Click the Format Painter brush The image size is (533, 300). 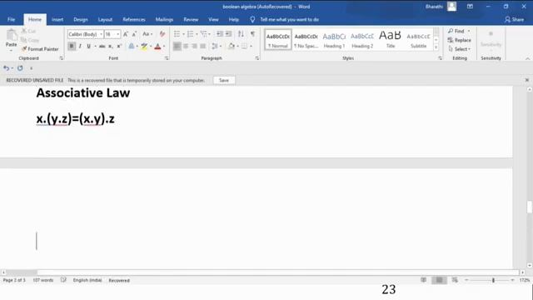point(24,49)
